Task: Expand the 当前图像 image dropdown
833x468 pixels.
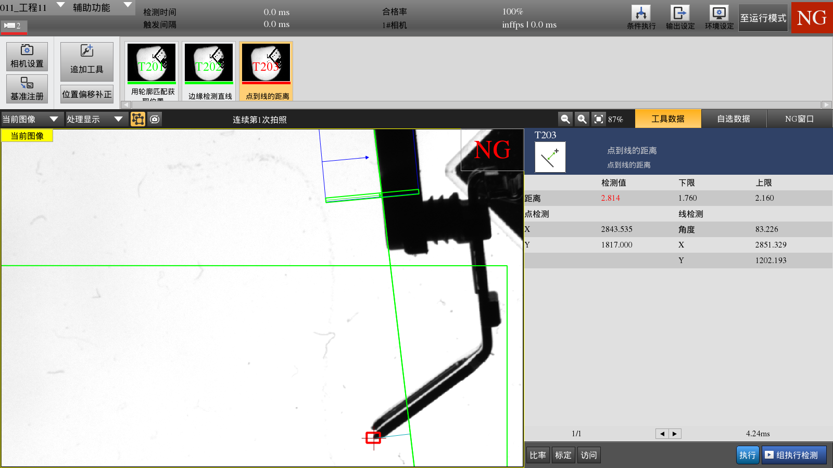Action: coord(54,119)
